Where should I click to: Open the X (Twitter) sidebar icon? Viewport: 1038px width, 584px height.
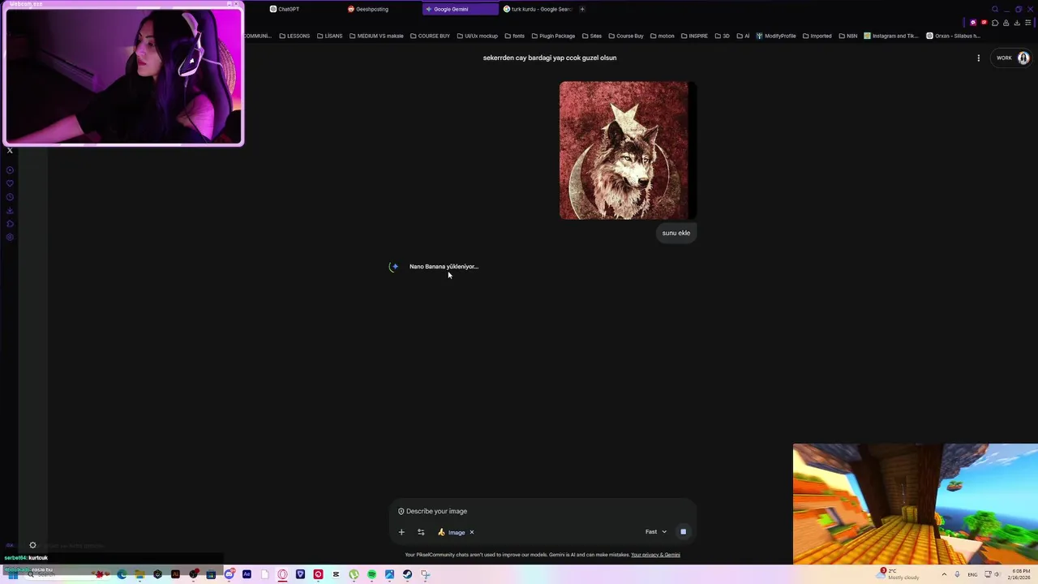point(10,150)
